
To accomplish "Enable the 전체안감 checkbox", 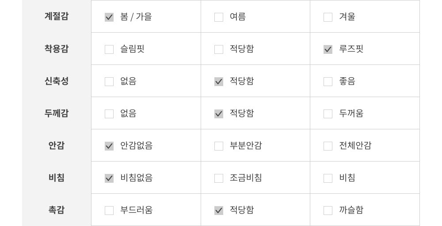I will [x=328, y=146].
